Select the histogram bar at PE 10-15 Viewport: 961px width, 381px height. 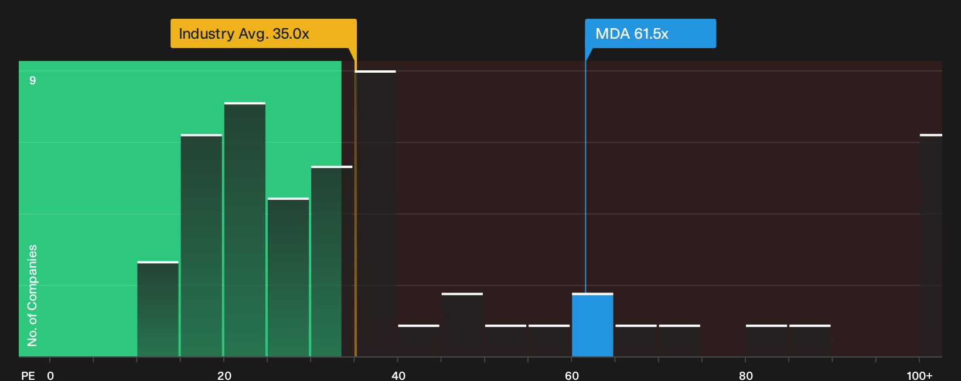click(158, 309)
